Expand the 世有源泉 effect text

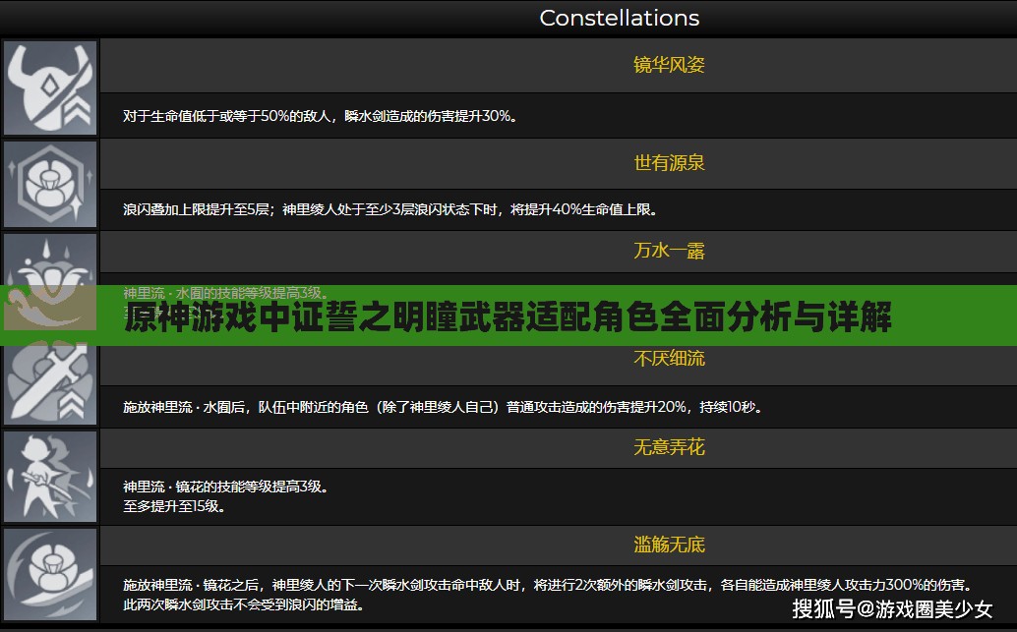click(669, 163)
